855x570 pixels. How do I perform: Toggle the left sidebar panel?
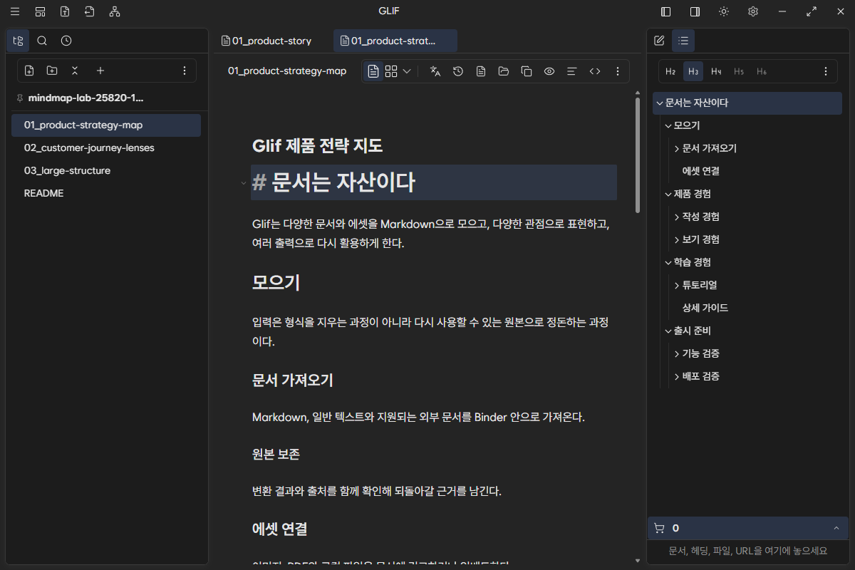coord(666,11)
